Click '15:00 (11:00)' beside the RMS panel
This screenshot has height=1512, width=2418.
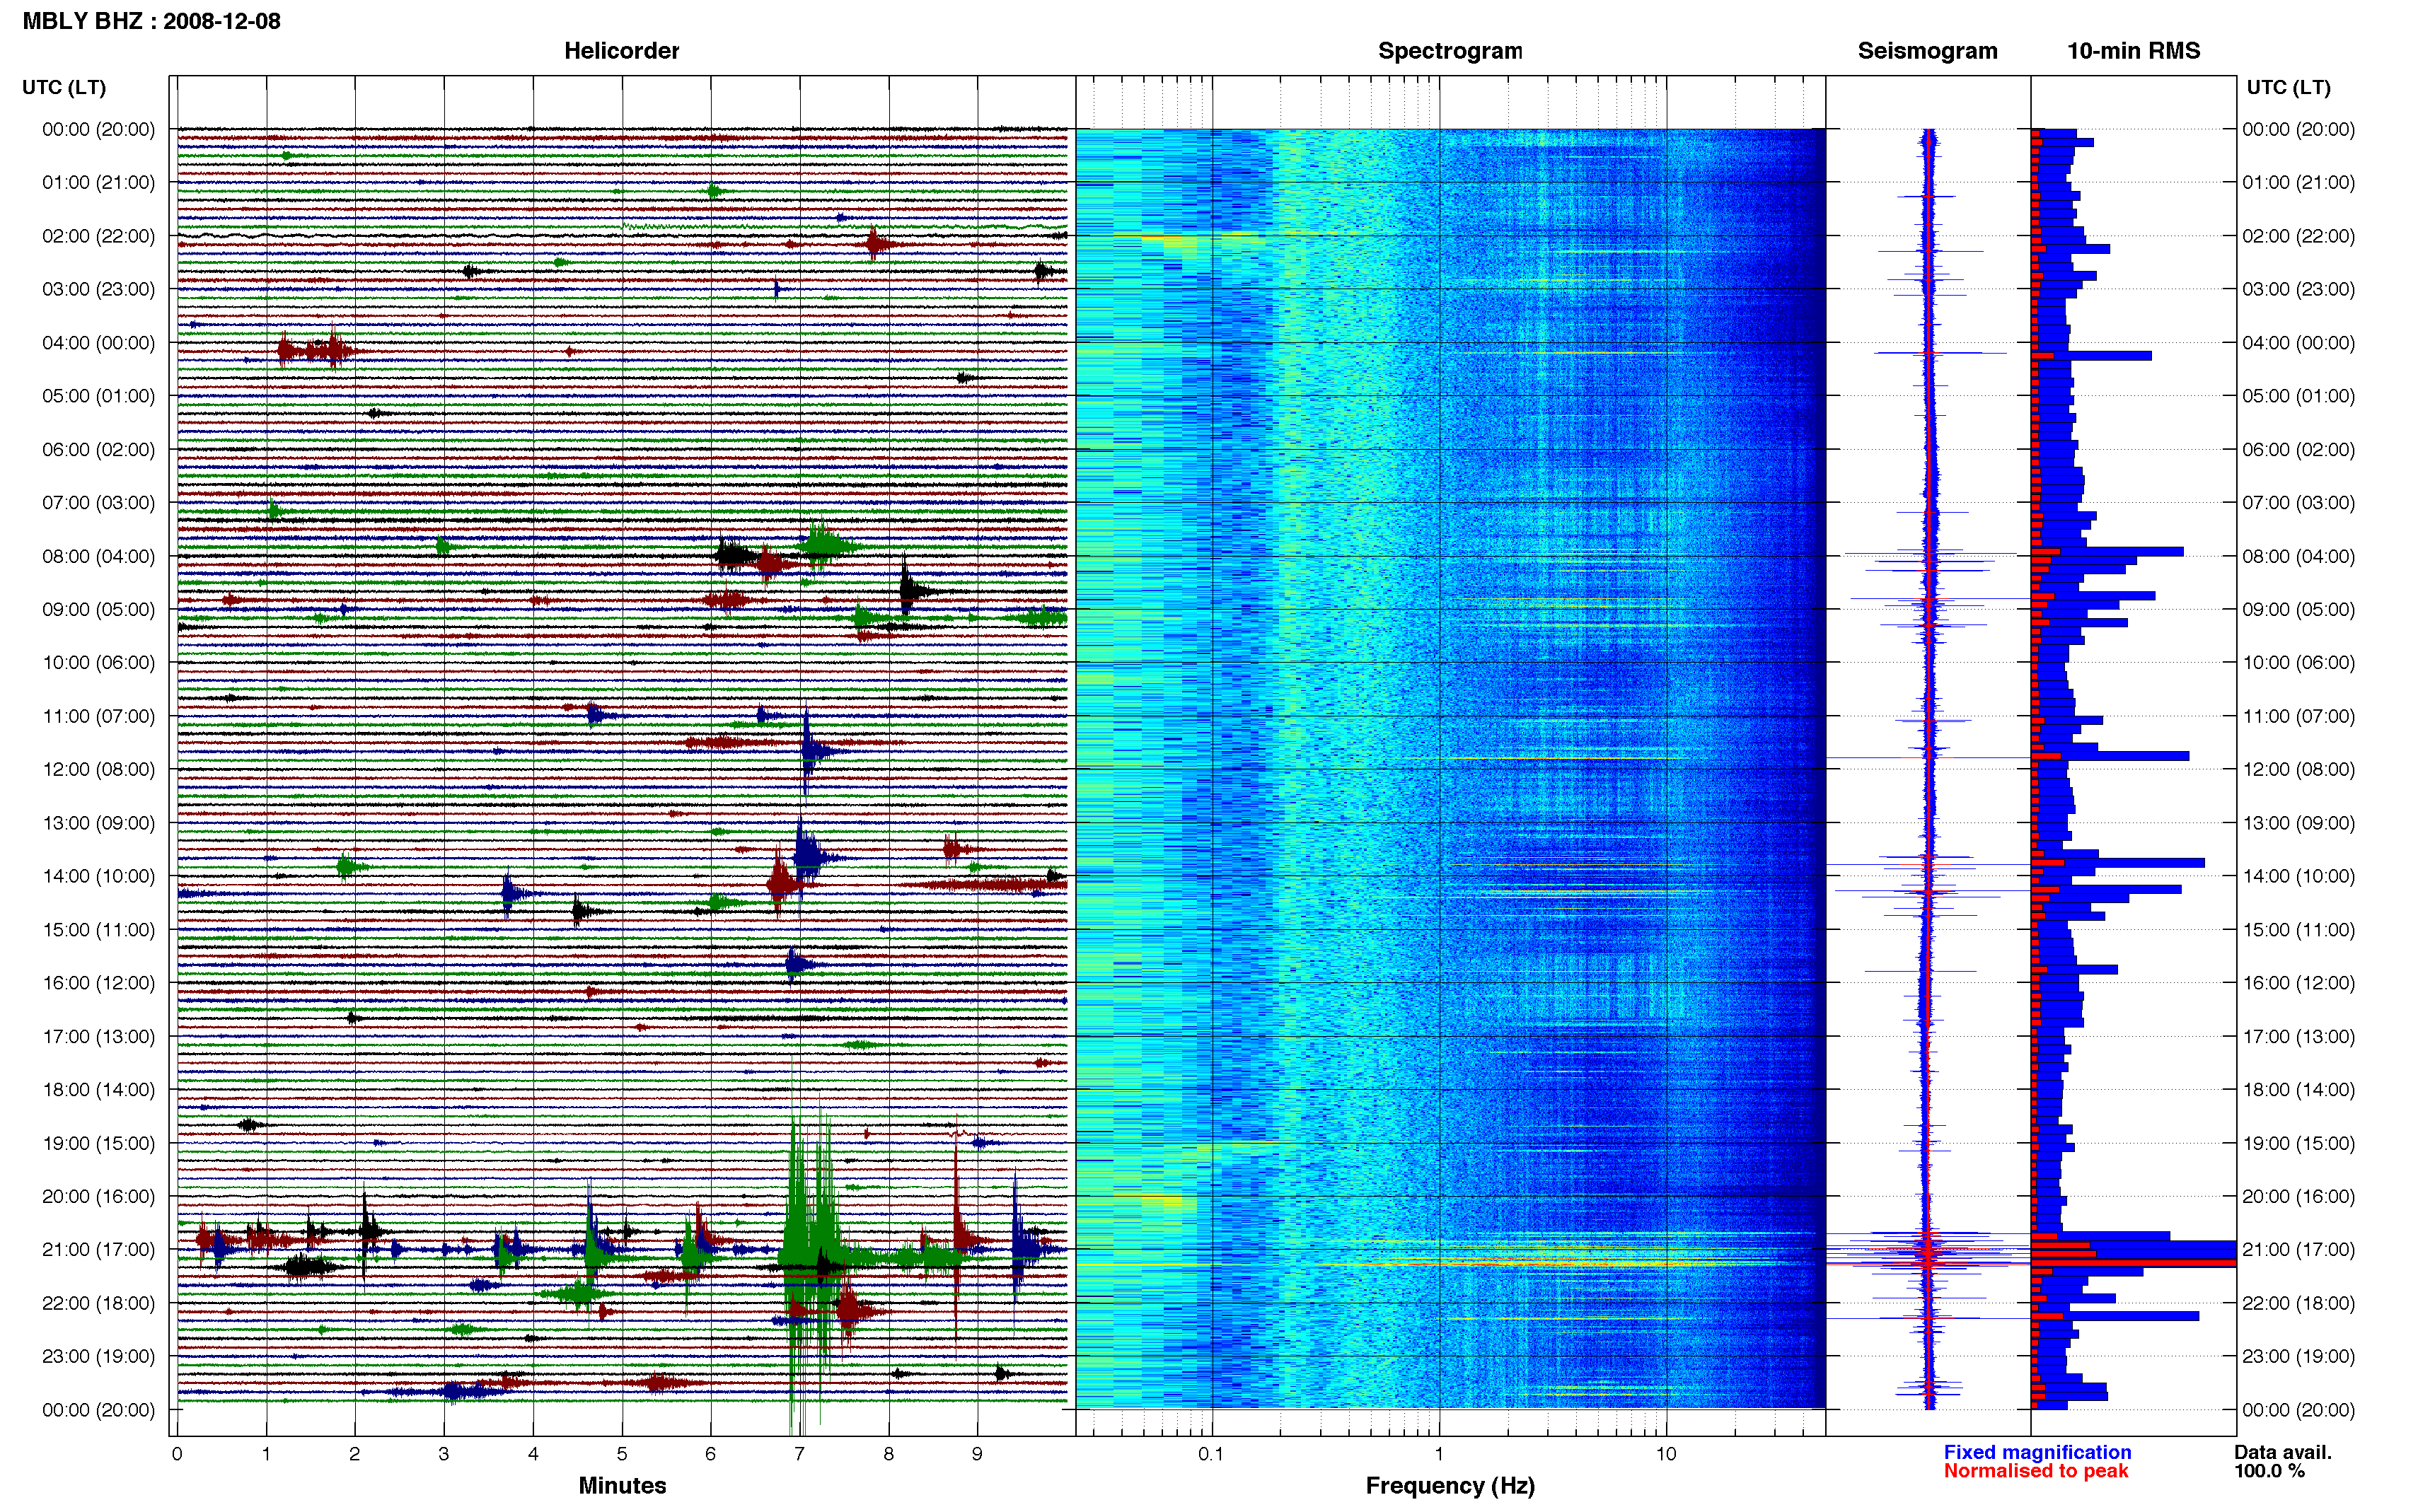click(2298, 929)
